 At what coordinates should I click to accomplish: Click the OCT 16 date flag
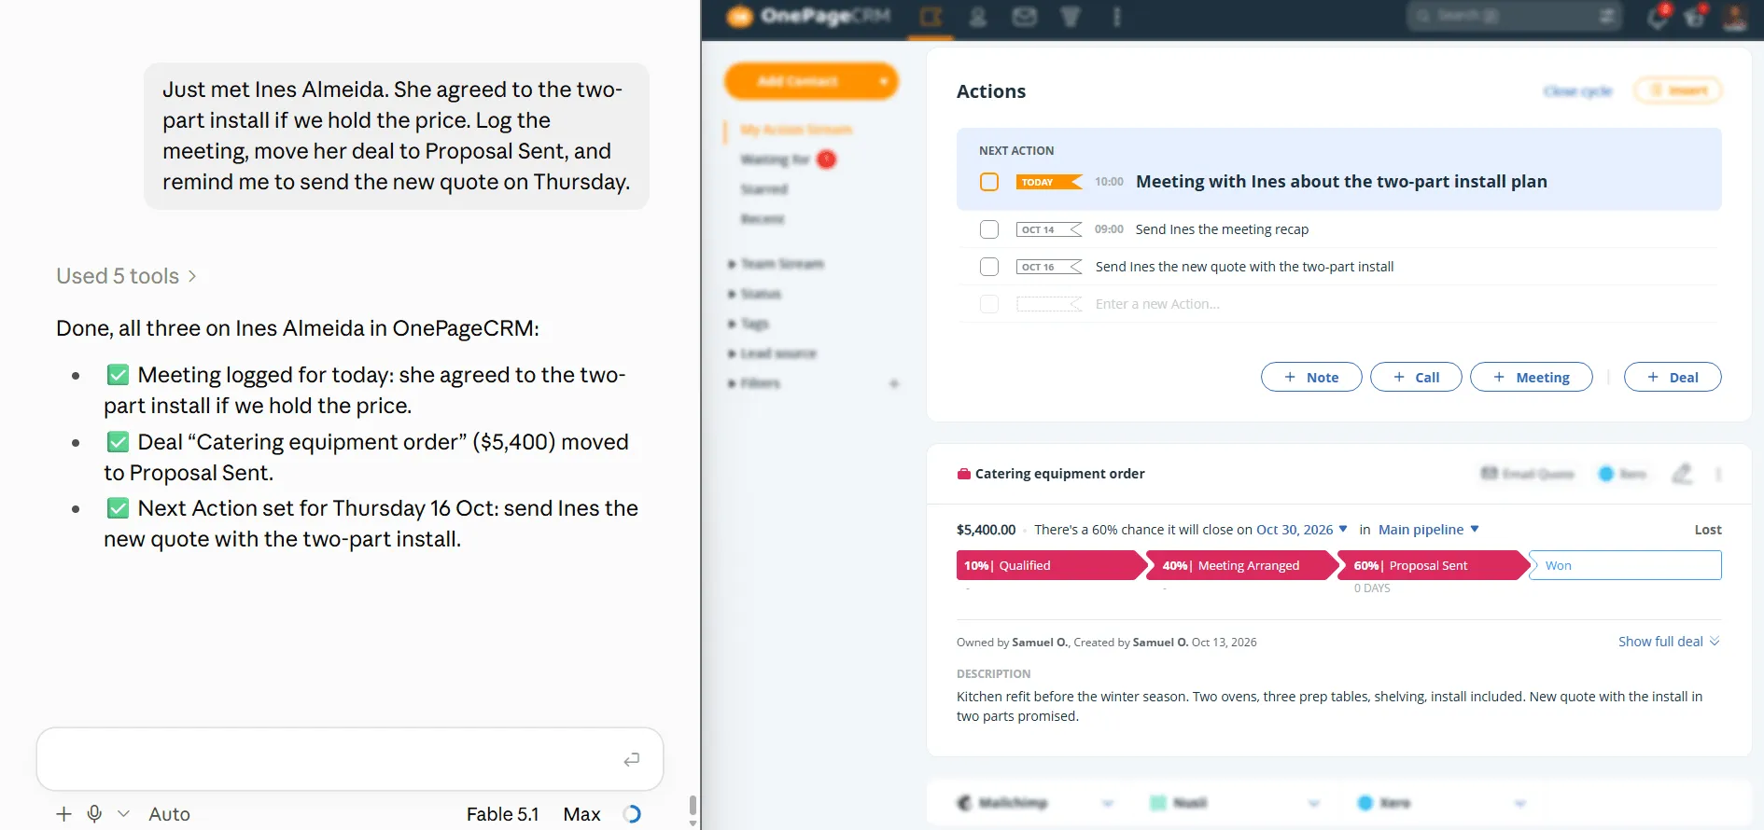tap(1049, 267)
